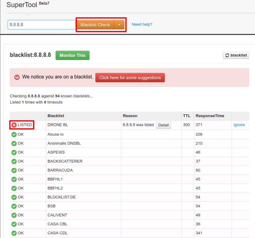Click the '8.8.8.8 was listed' reason text
255x238 pixels.
[x=138, y=125]
